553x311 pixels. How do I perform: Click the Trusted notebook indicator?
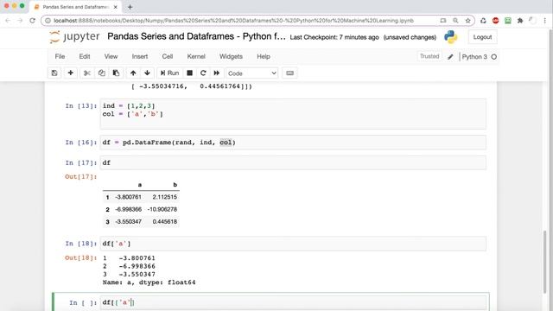pos(429,56)
